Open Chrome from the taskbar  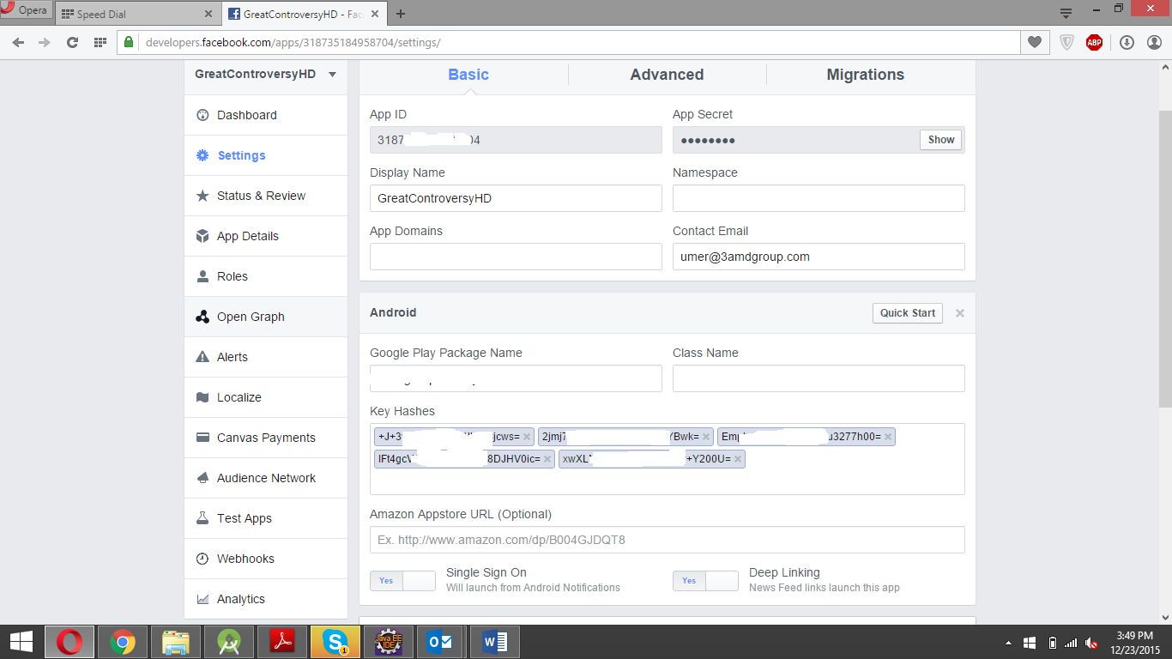[x=123, y=642]
